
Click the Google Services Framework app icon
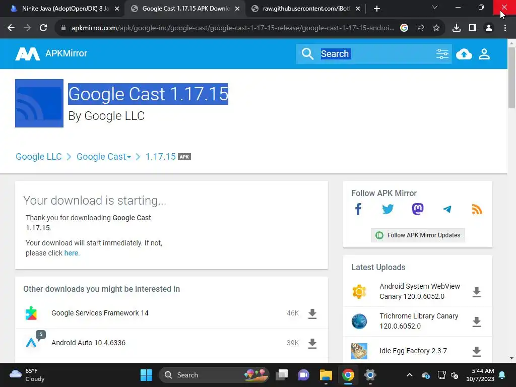31,313
